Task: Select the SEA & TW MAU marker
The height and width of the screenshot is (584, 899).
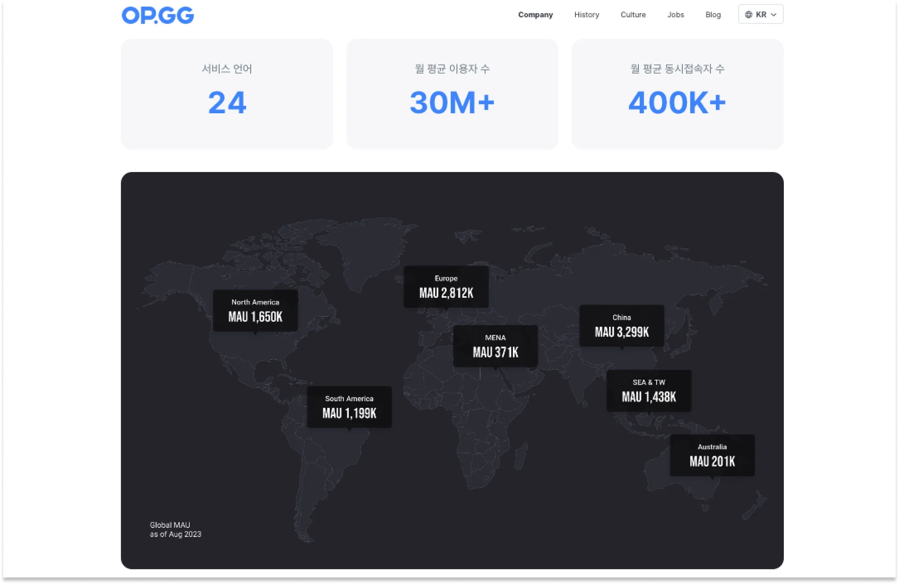Action: click(648, 390)
